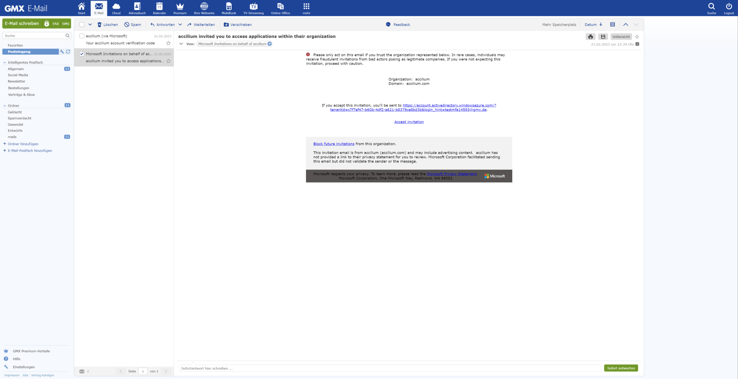
Task: Open the Newsletter category
Action: (x=17, y=82)
